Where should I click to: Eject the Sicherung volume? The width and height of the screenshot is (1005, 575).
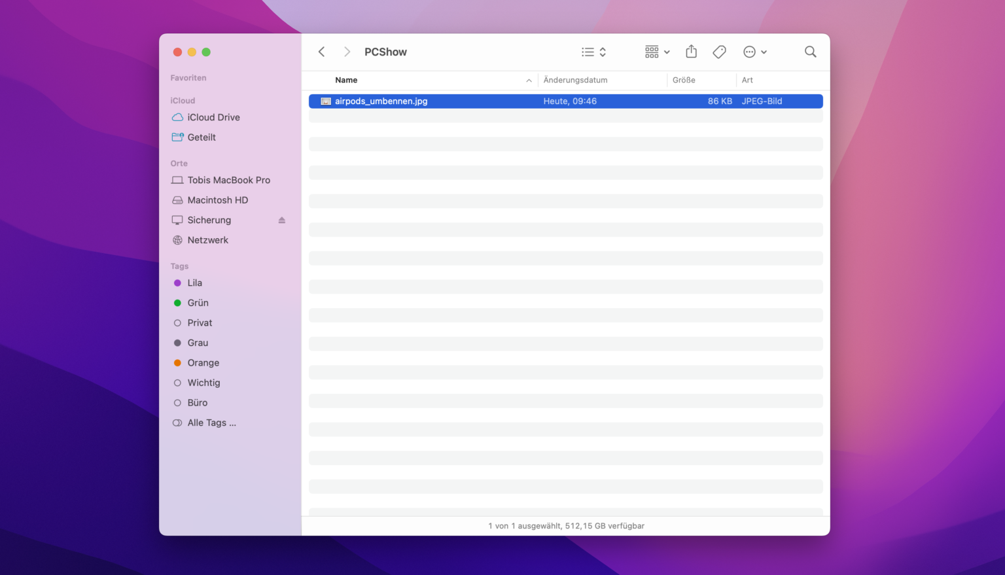coord(282,220)
